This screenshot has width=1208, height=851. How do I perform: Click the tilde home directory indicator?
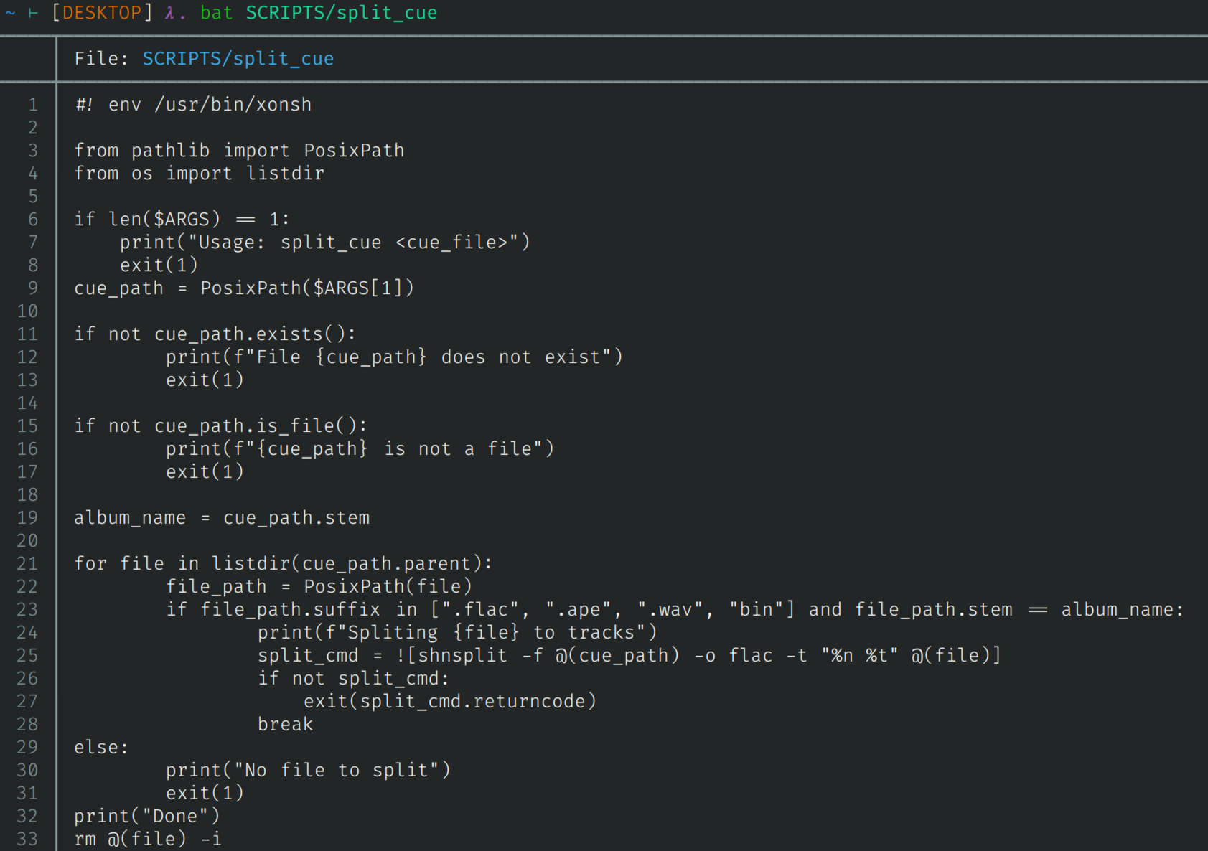10,13
